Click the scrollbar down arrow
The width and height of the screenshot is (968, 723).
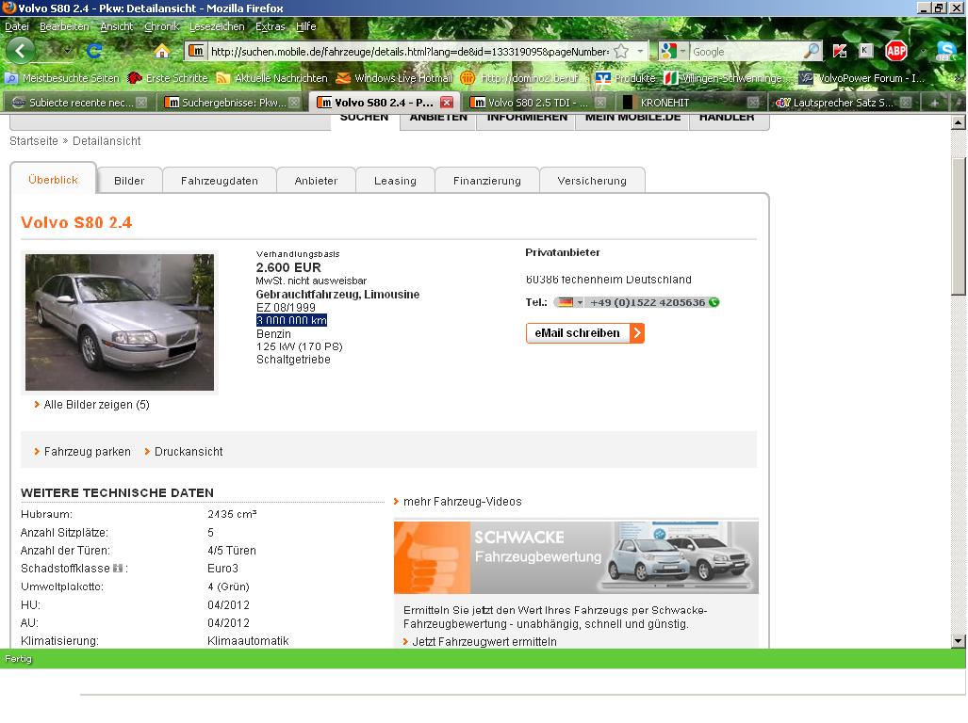958,641
